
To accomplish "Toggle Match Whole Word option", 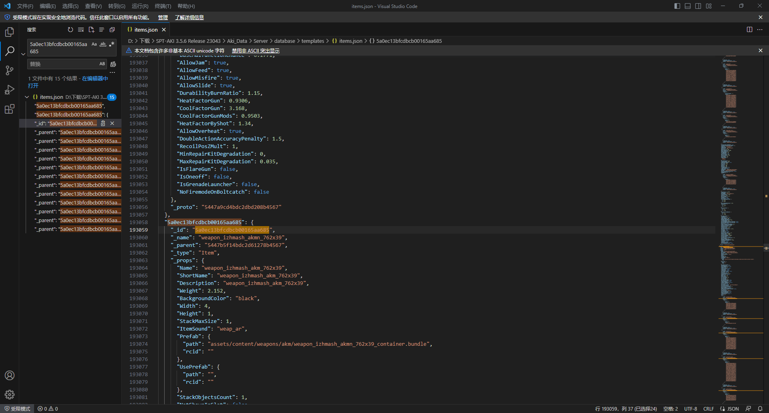I will pyautogui.click(x=103, y=44).
